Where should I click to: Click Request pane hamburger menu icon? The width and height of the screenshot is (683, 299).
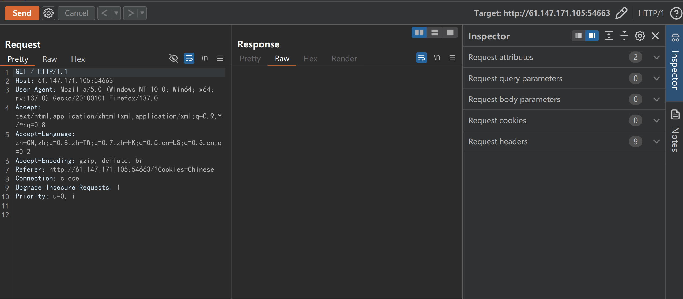(x=220, y=58)
